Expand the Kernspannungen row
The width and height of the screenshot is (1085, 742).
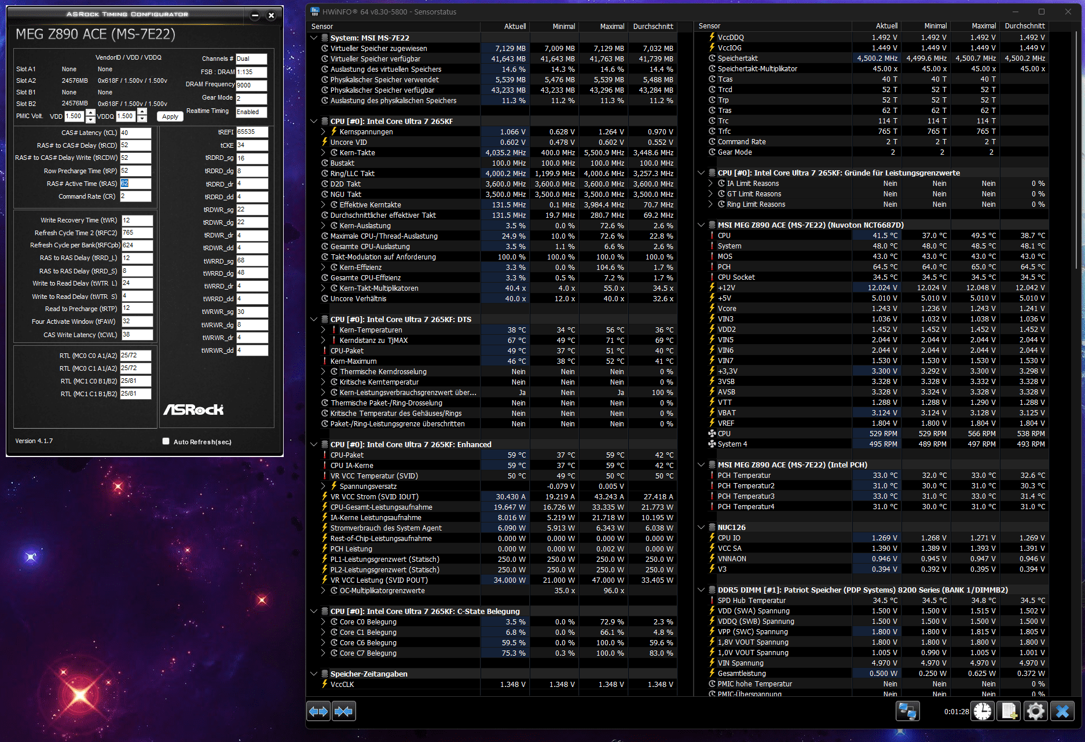(324, 131)
